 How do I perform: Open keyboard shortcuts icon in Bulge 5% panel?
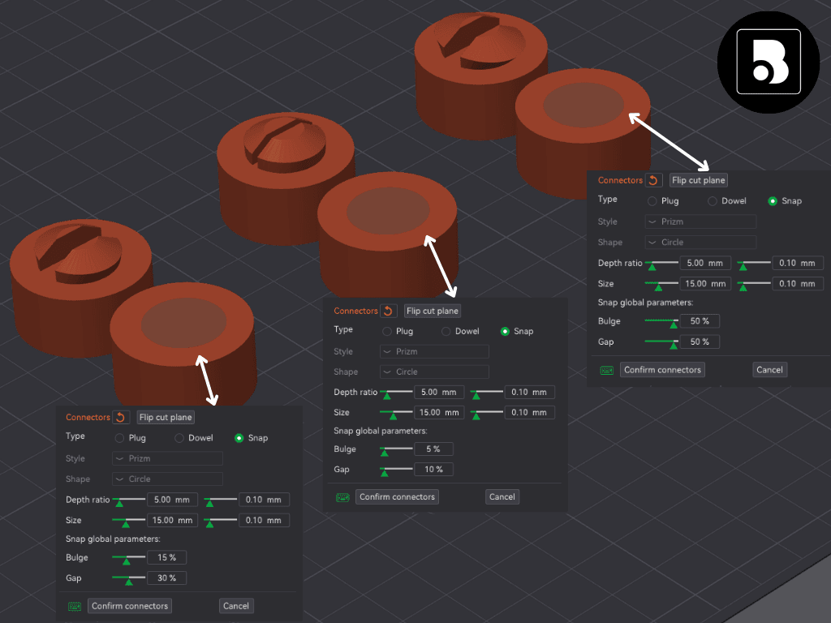coord(342,497)
